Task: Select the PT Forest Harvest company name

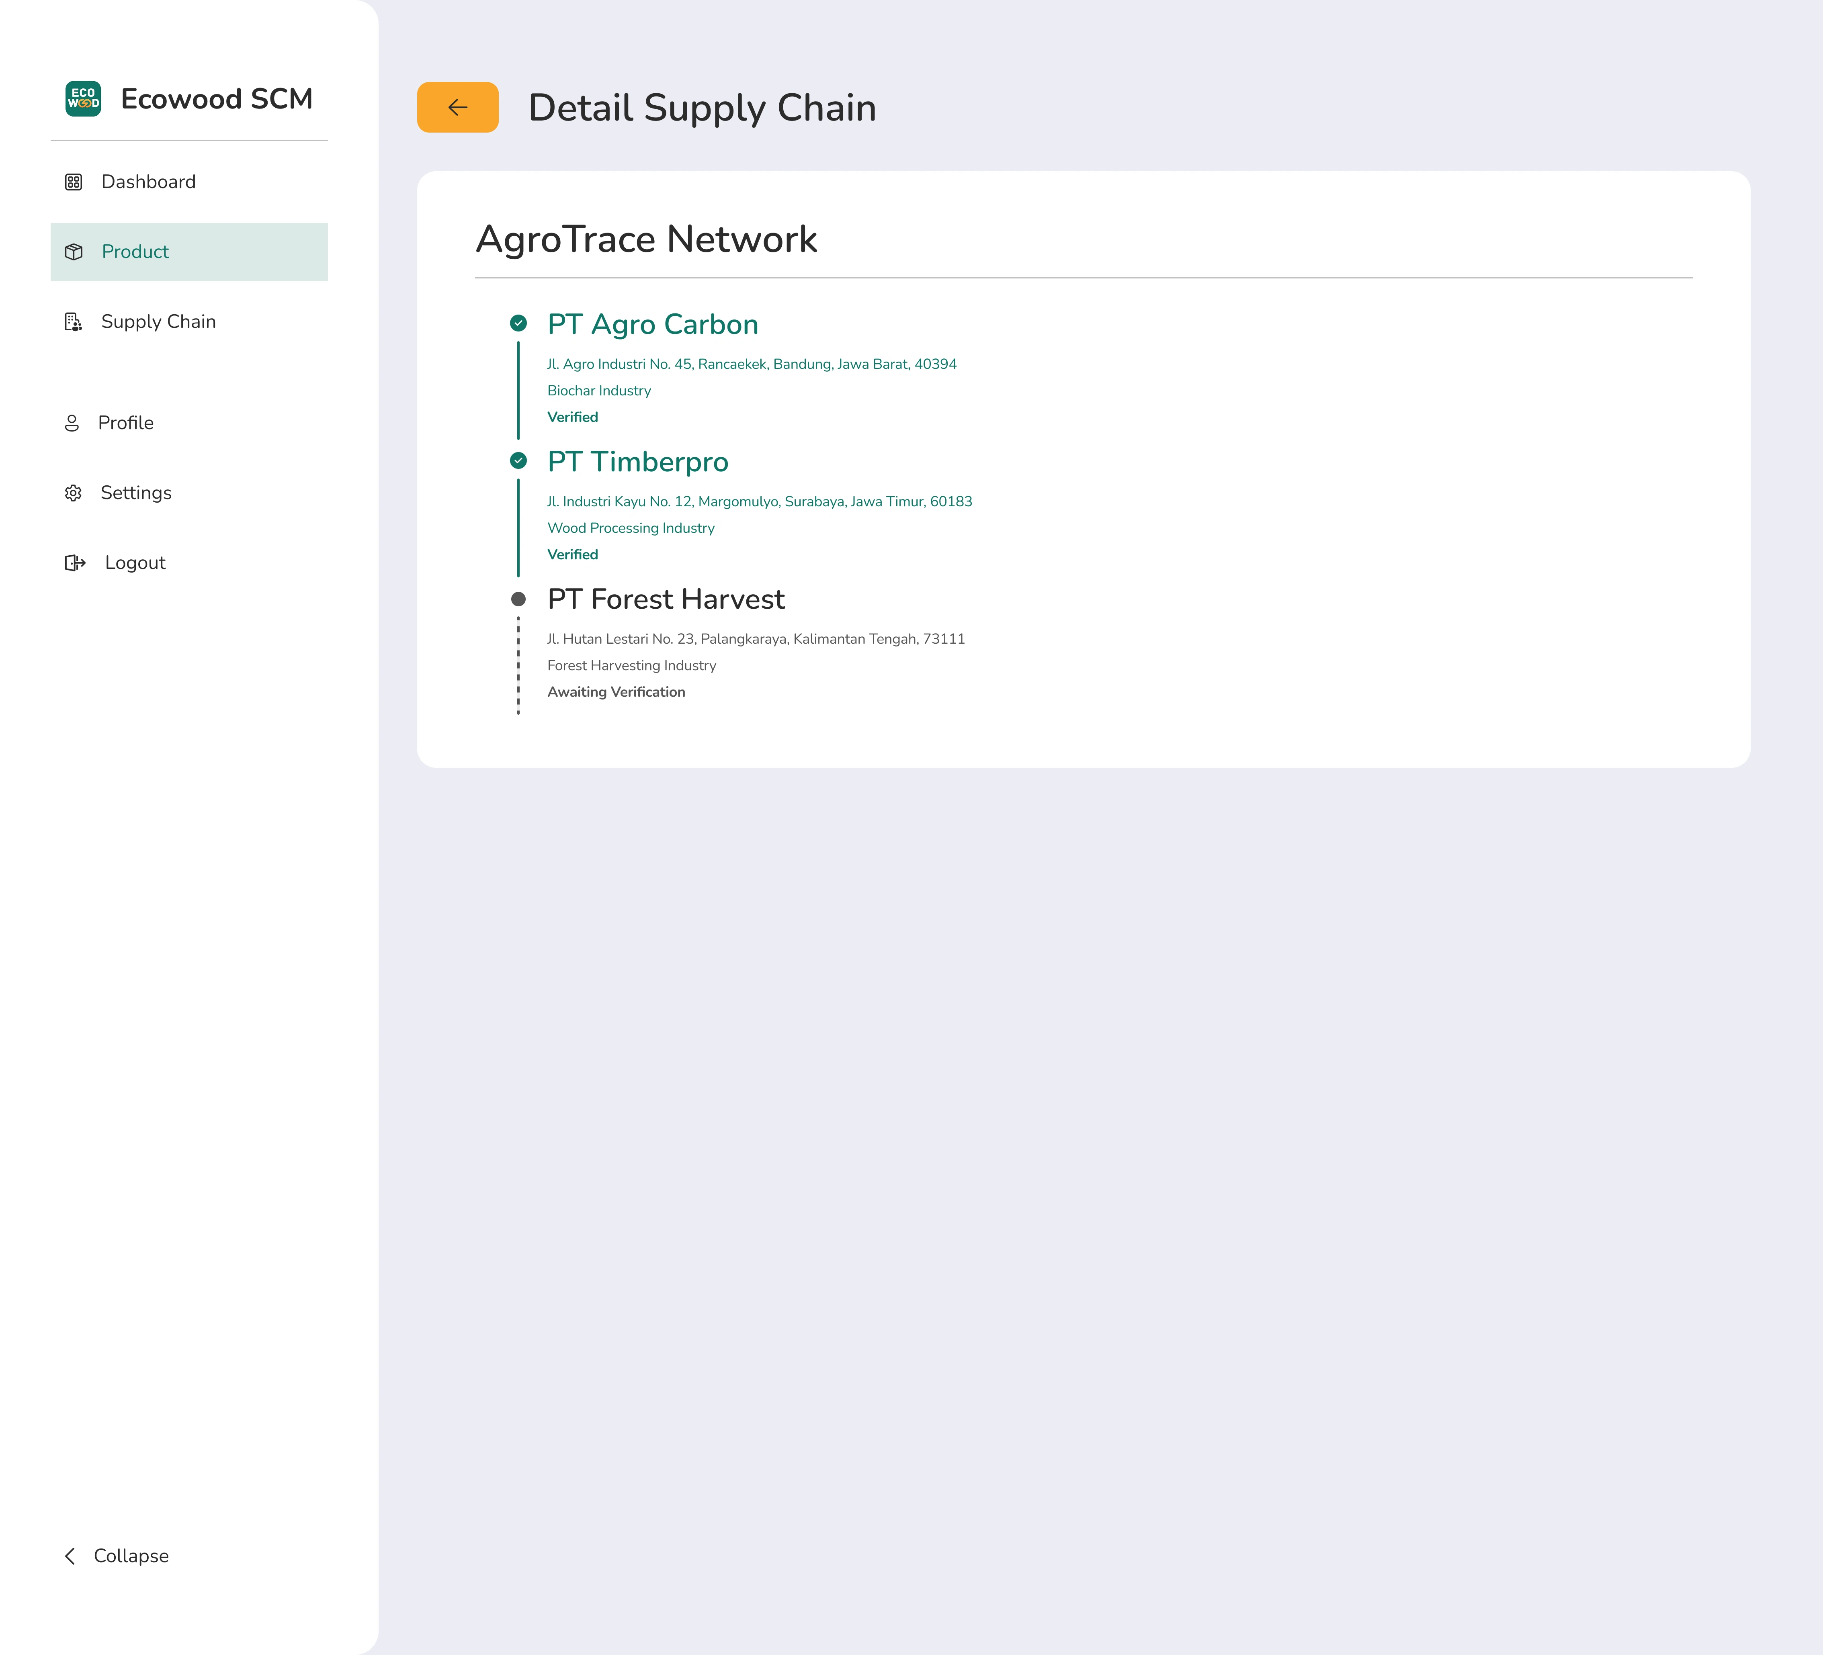Action: point(666,599)
